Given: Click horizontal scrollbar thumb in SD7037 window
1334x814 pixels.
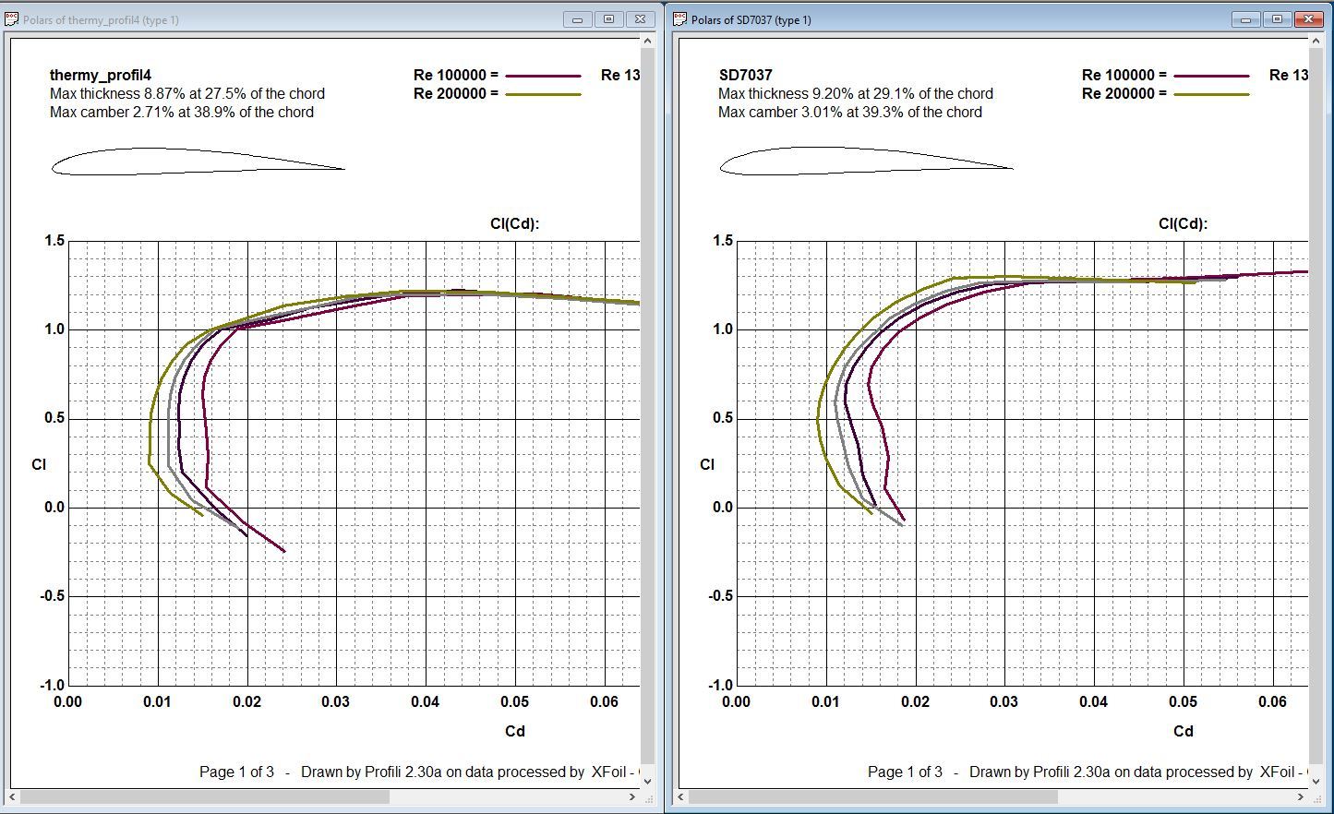Looking at the screenshot, I should click(x=873, y=796).
